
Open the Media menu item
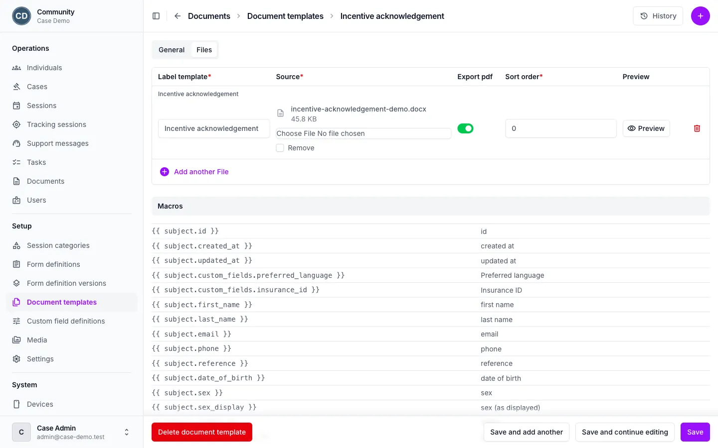tap(72, 340)
